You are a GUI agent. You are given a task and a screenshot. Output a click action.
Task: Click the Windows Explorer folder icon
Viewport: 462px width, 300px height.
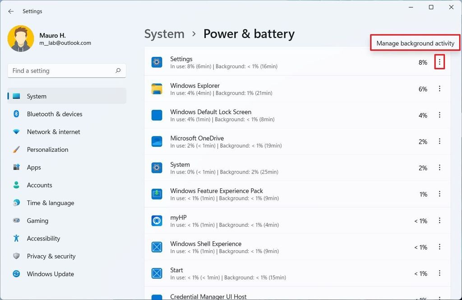coord(157,89)
